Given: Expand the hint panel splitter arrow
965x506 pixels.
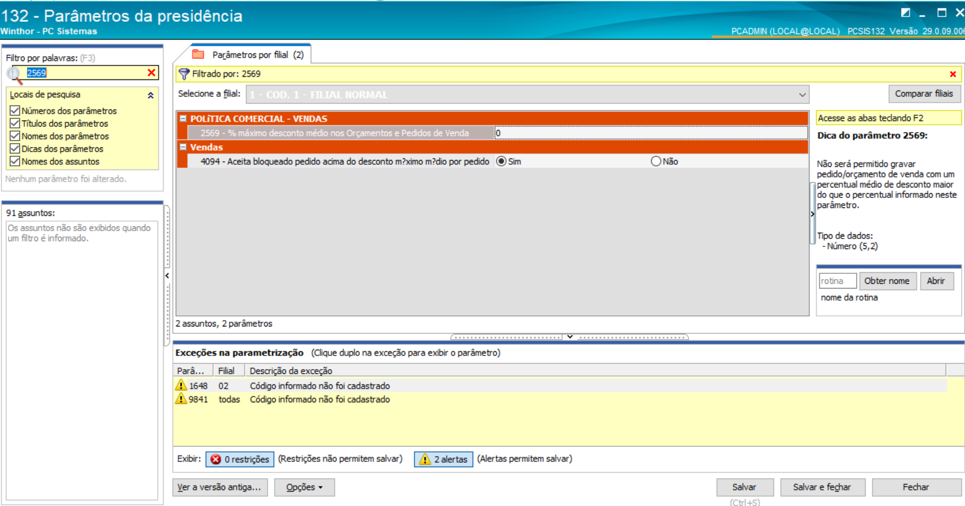Looking at the screenshot, I should [812, 214].
